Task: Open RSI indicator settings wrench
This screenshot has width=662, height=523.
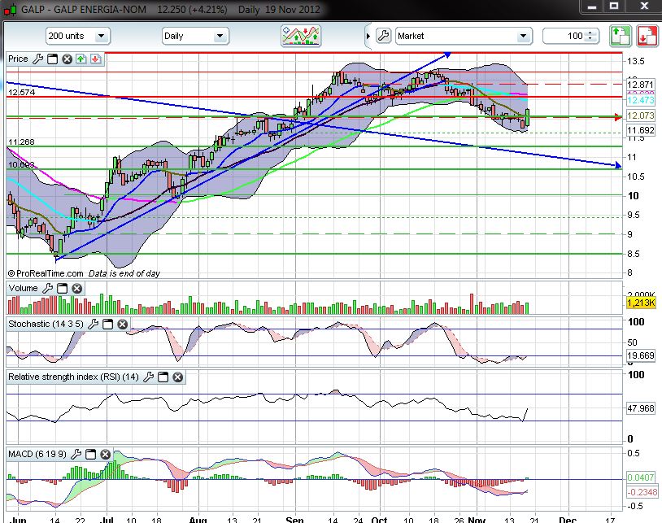Action: 148,377
